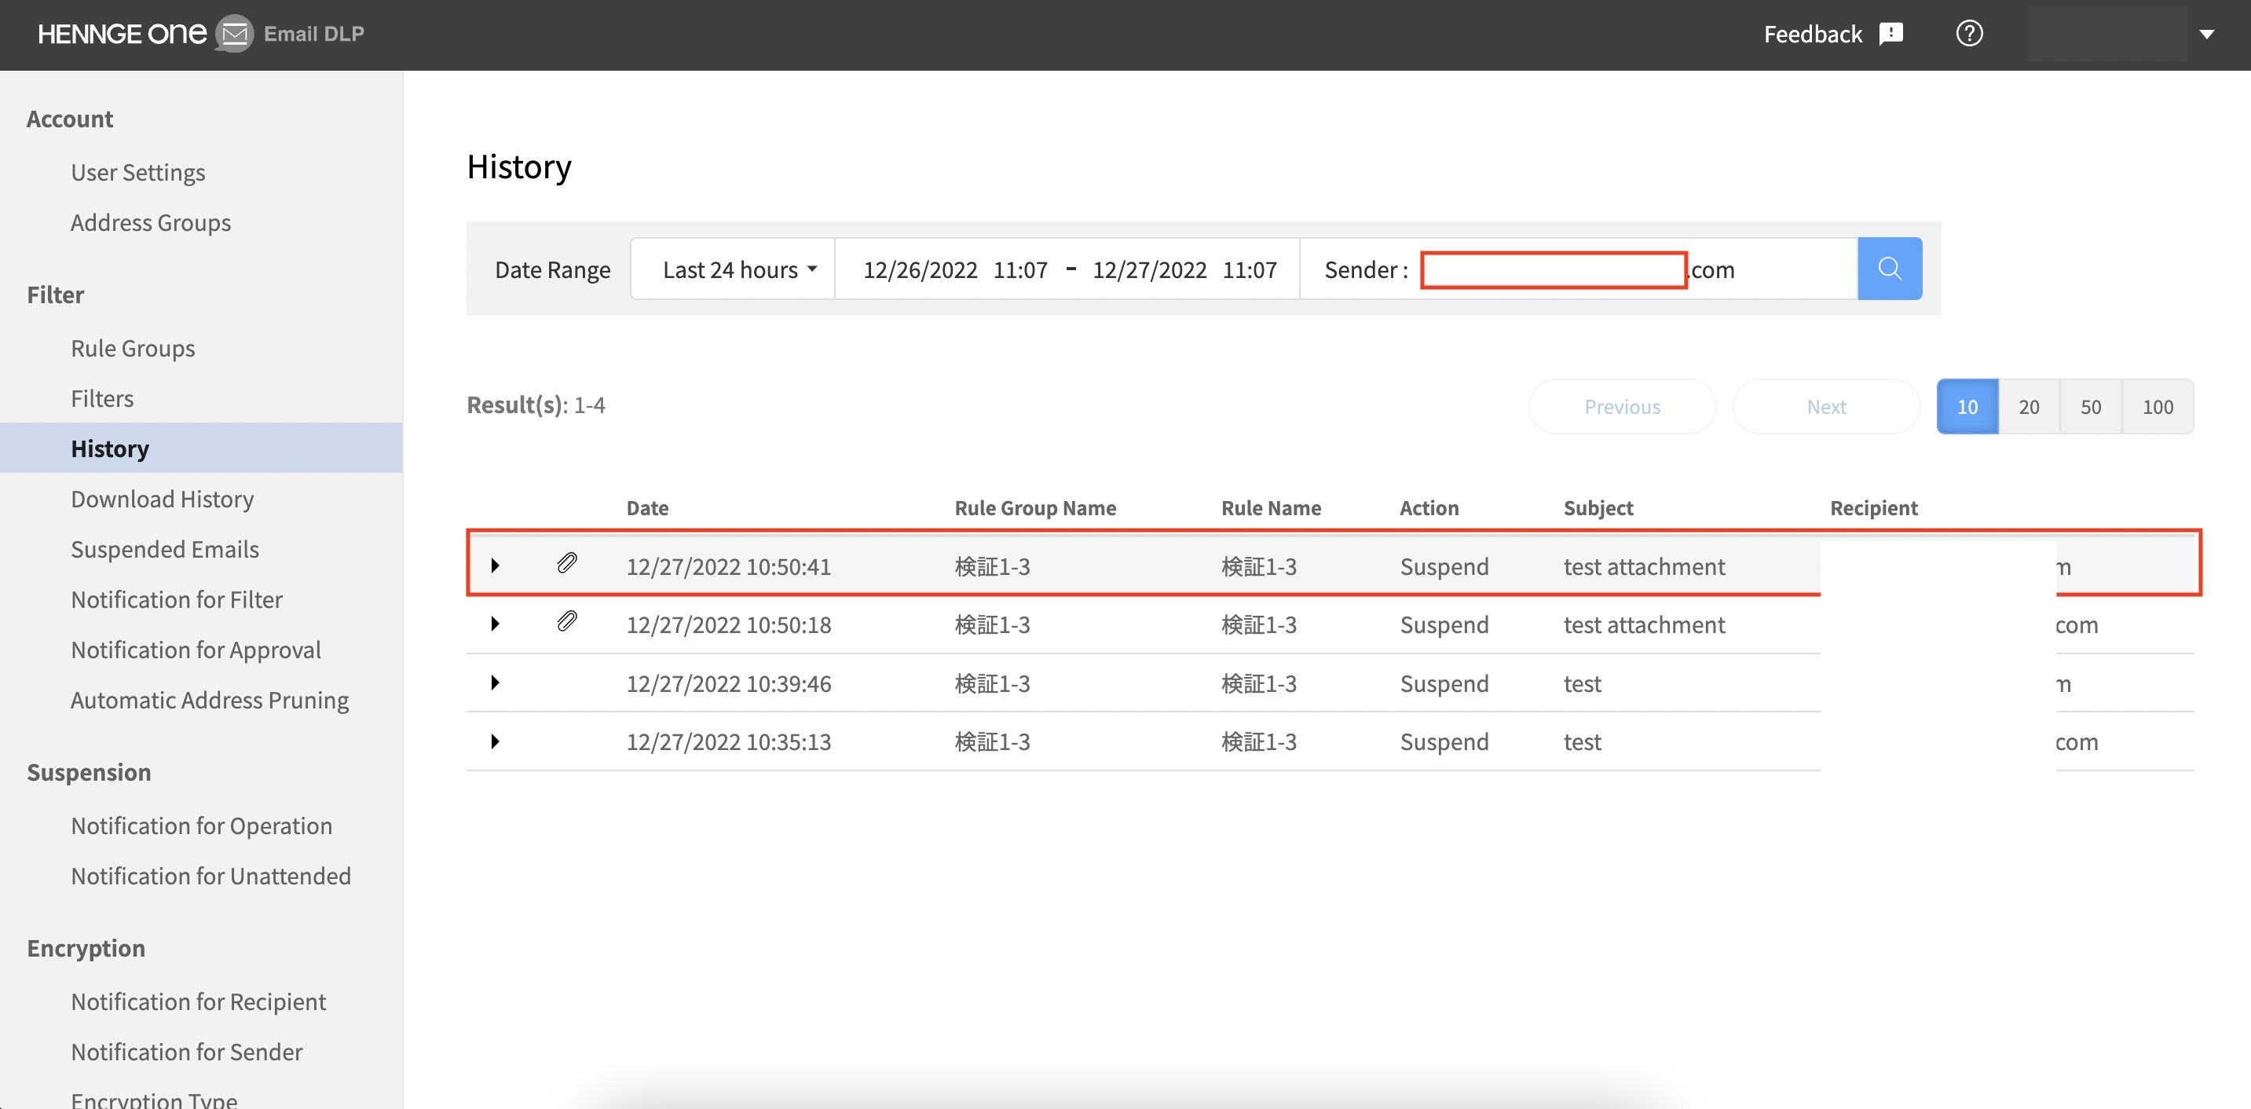
Task: Expand the 12/27/2022 10:50:18 history row
Action: coord(495,624)
